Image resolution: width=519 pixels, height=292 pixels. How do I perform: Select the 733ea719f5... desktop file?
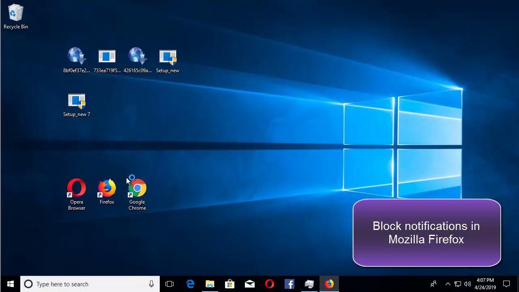pyautogui.click(x=107, y=60)
